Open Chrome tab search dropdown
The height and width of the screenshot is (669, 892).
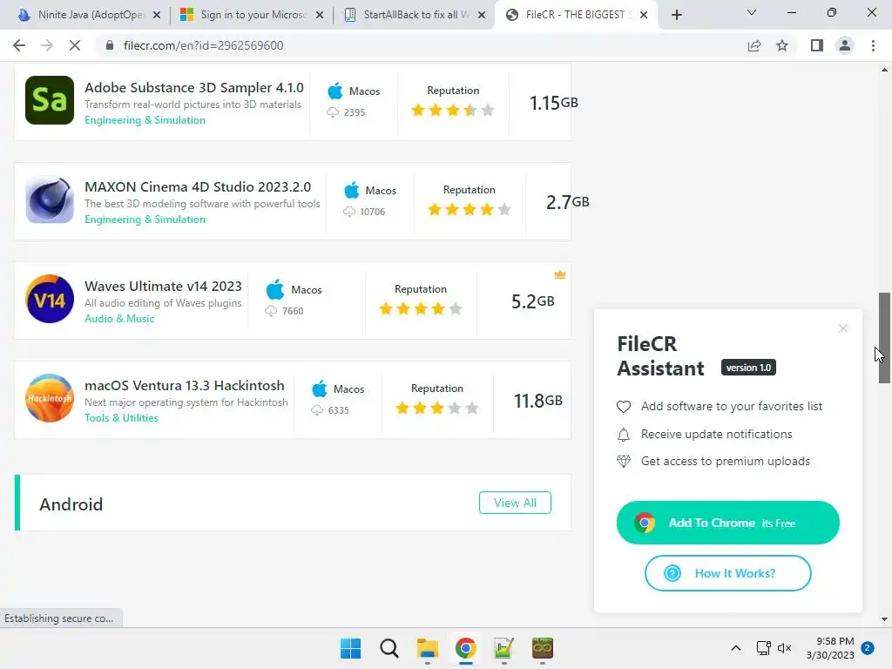752,12
